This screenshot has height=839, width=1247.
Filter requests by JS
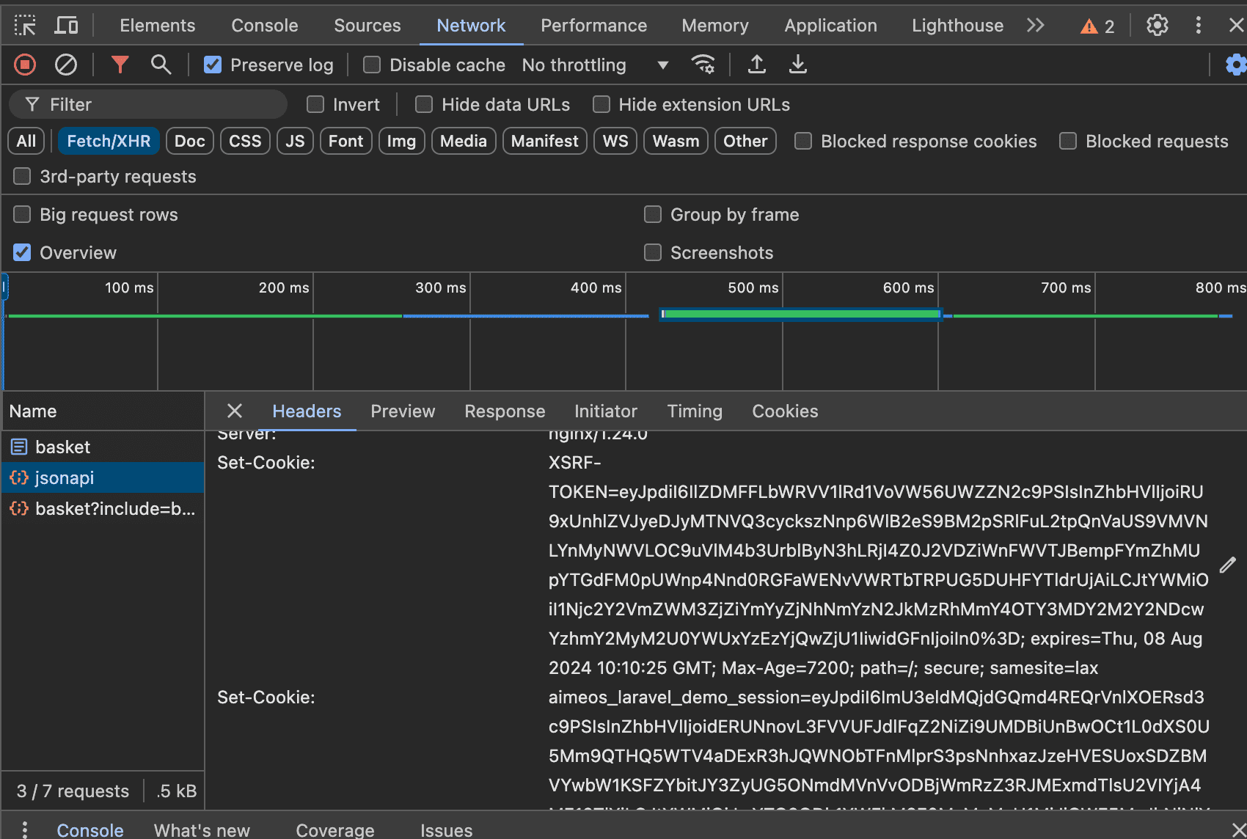pos(295,141)
